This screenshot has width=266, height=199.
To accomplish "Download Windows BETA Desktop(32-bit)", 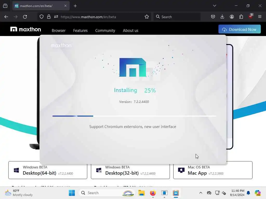I will (x=130, y=170).
